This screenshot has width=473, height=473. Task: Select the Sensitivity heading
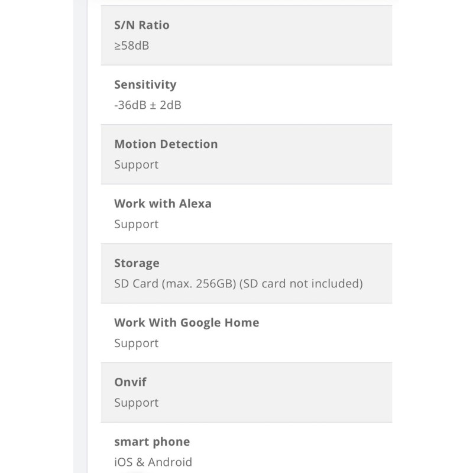coord(145,85)
